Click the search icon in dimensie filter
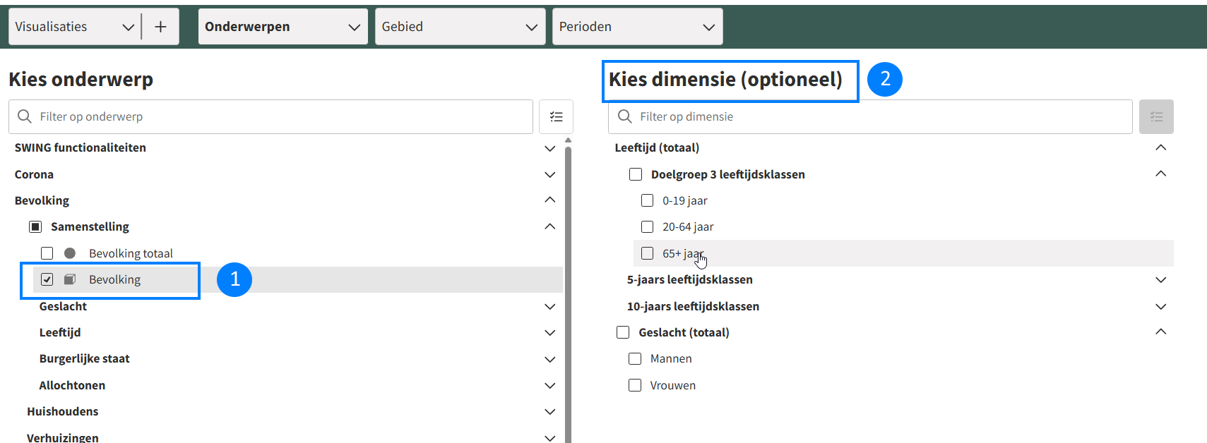 (x=625, y=116)
